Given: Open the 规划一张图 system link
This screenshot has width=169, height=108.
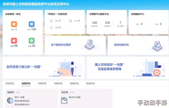Looking at the screenshot, I should coord(20,97).
